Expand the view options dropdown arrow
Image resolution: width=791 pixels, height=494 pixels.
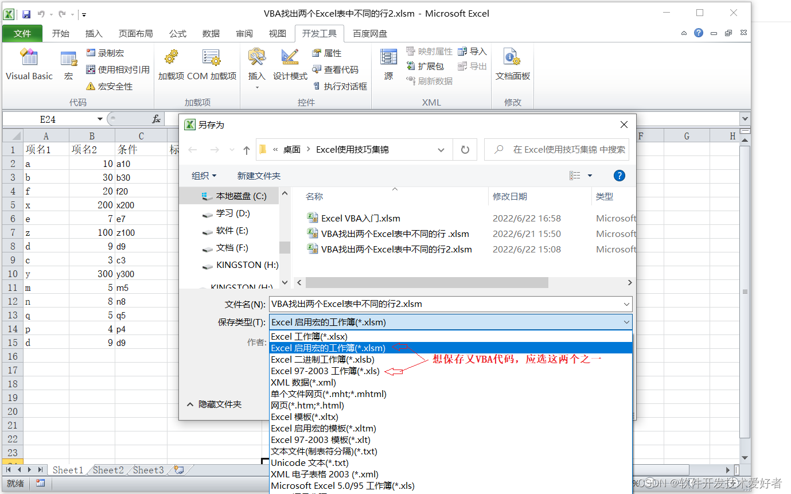click(x=590, y=176)
